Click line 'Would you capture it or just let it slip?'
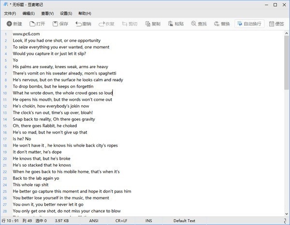This screenshot has height=225, width=290. tap(49, 54)
